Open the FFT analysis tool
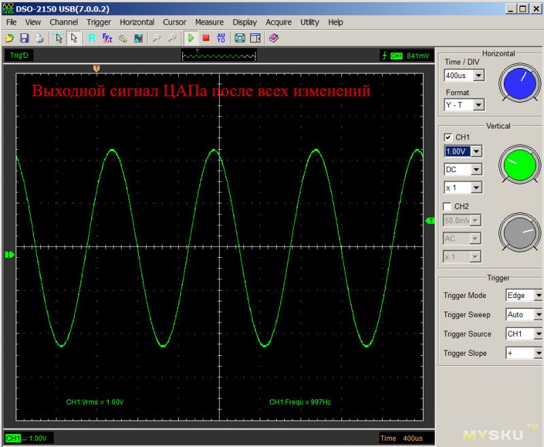The image size is (544, 447). pos(107,39)
